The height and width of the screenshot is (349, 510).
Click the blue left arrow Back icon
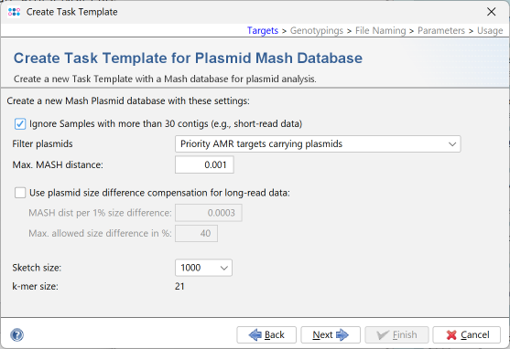[255, 334]
